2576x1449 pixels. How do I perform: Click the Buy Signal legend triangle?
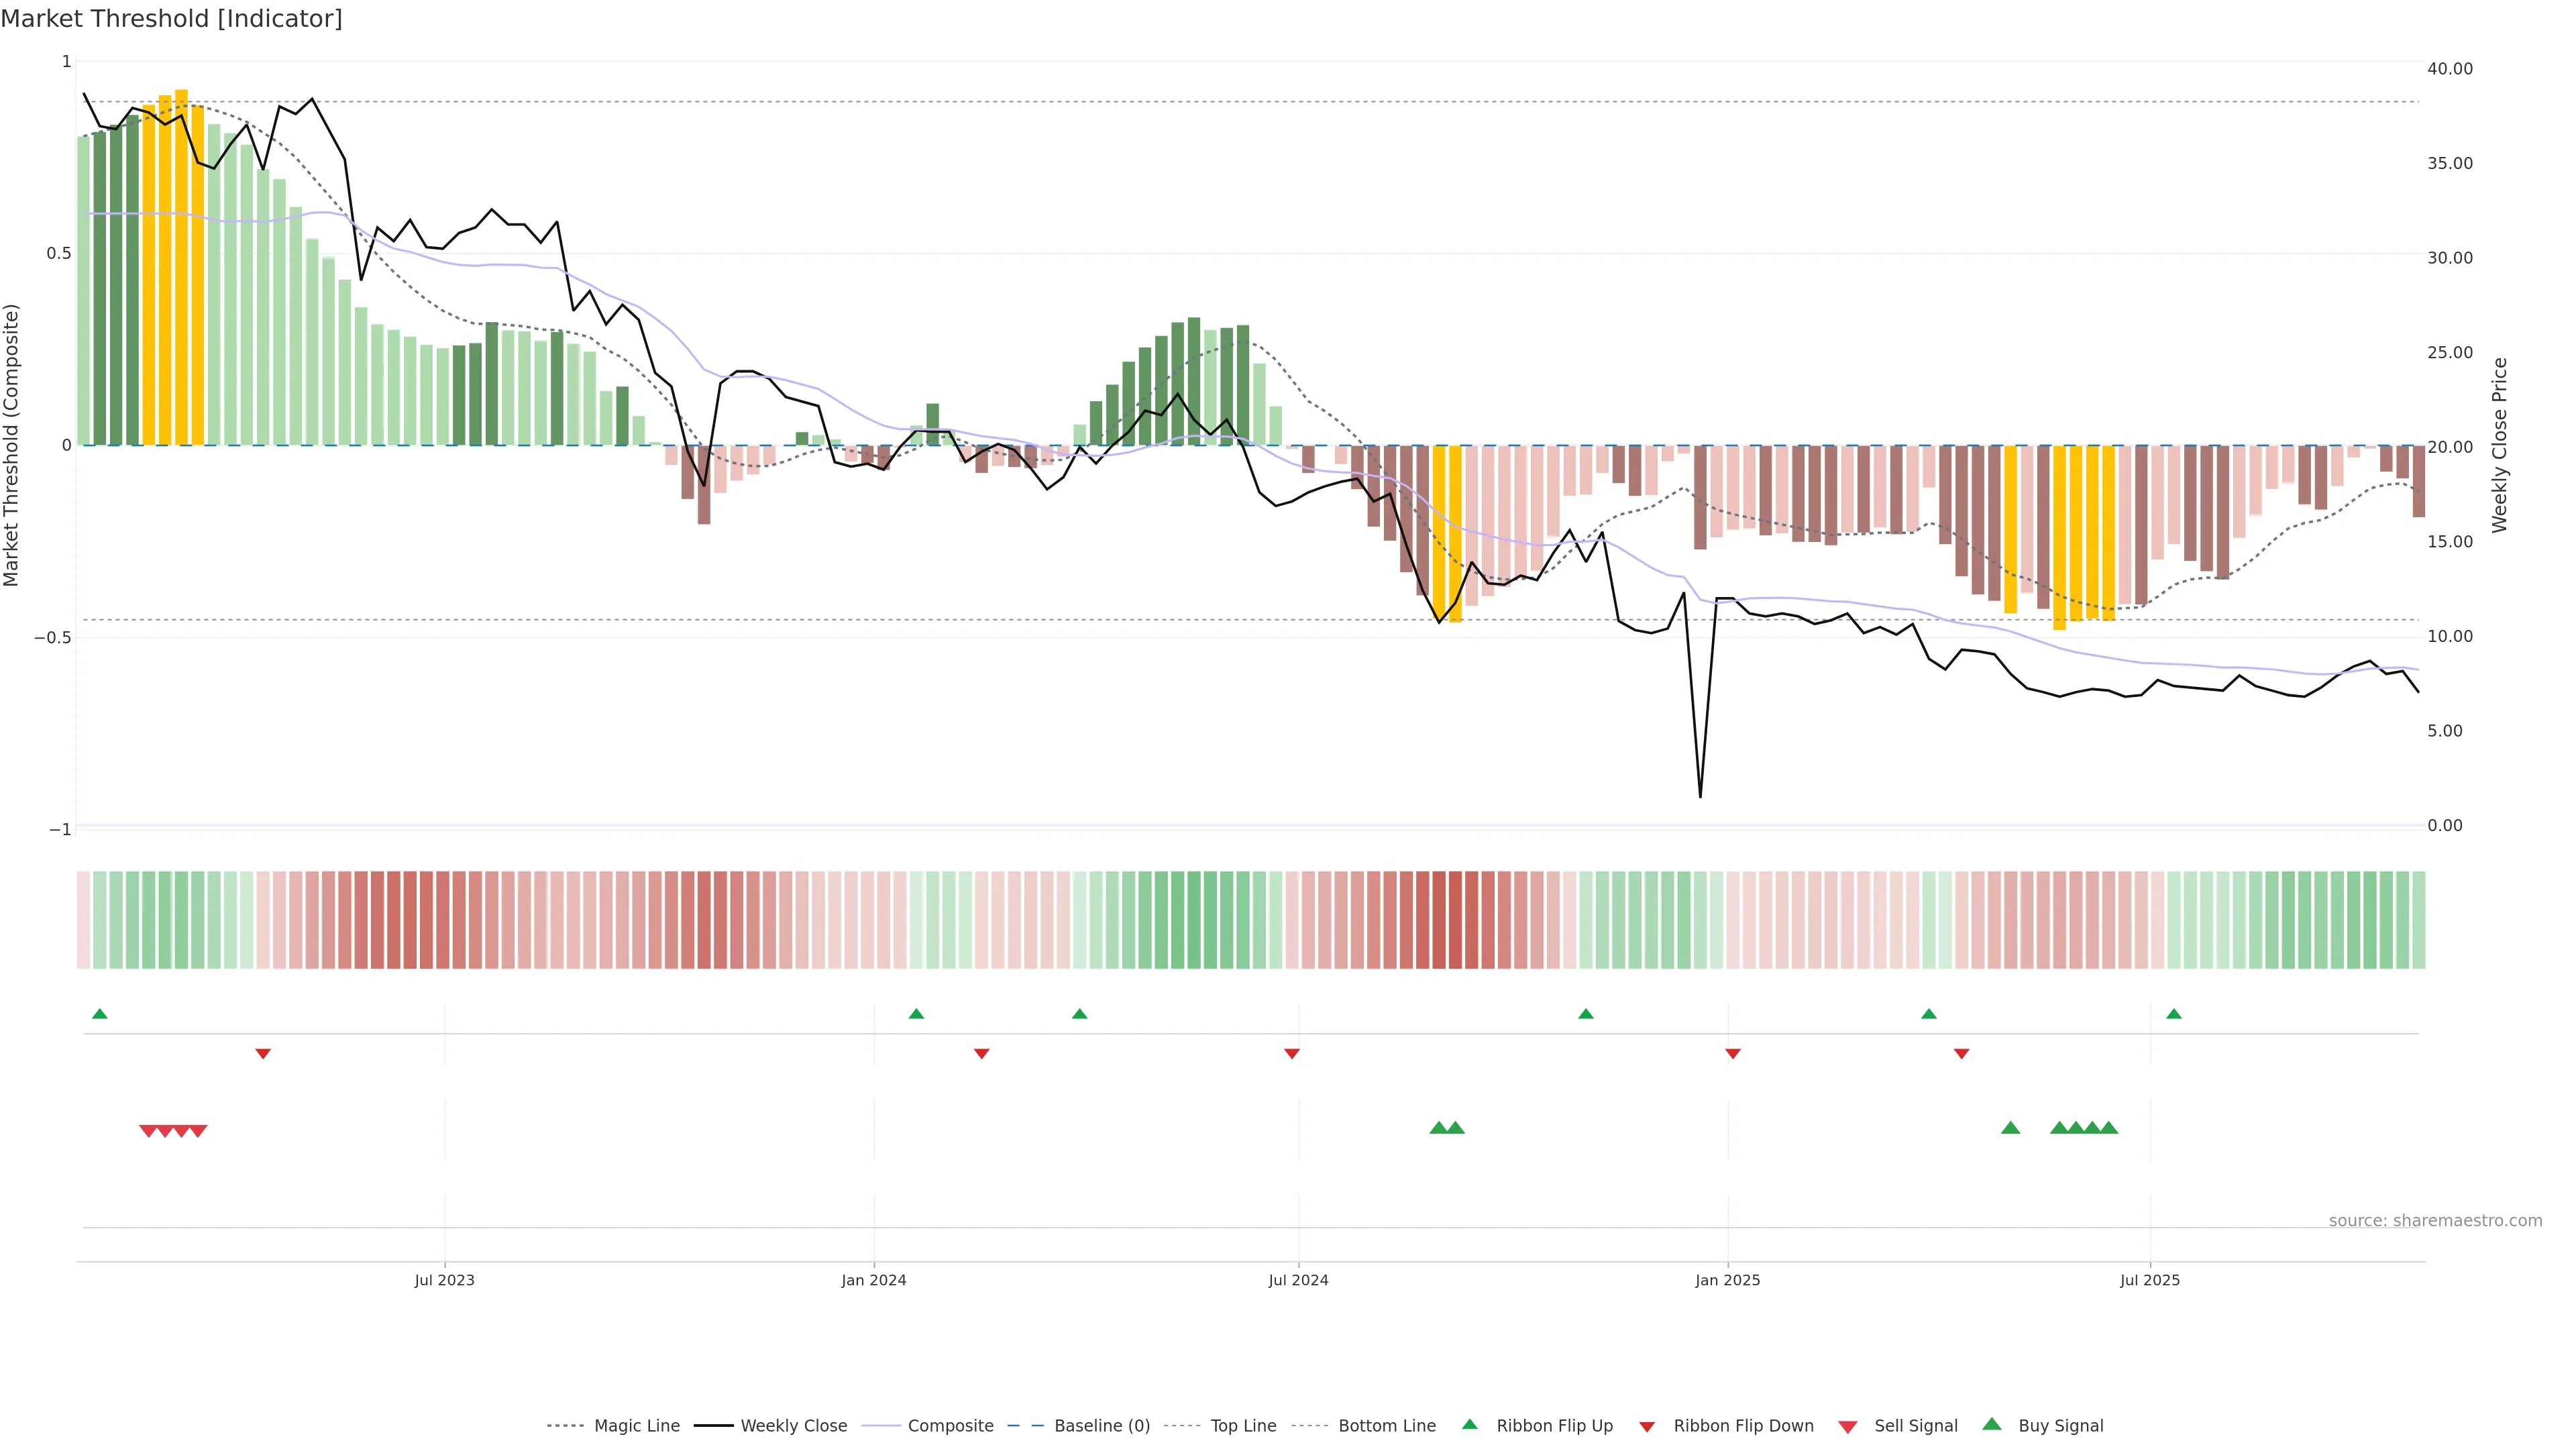(1991, 1424)
